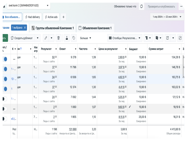The image size is (187, 141).
Task: Switch to Группы объявлений tab
Action: 53,28
